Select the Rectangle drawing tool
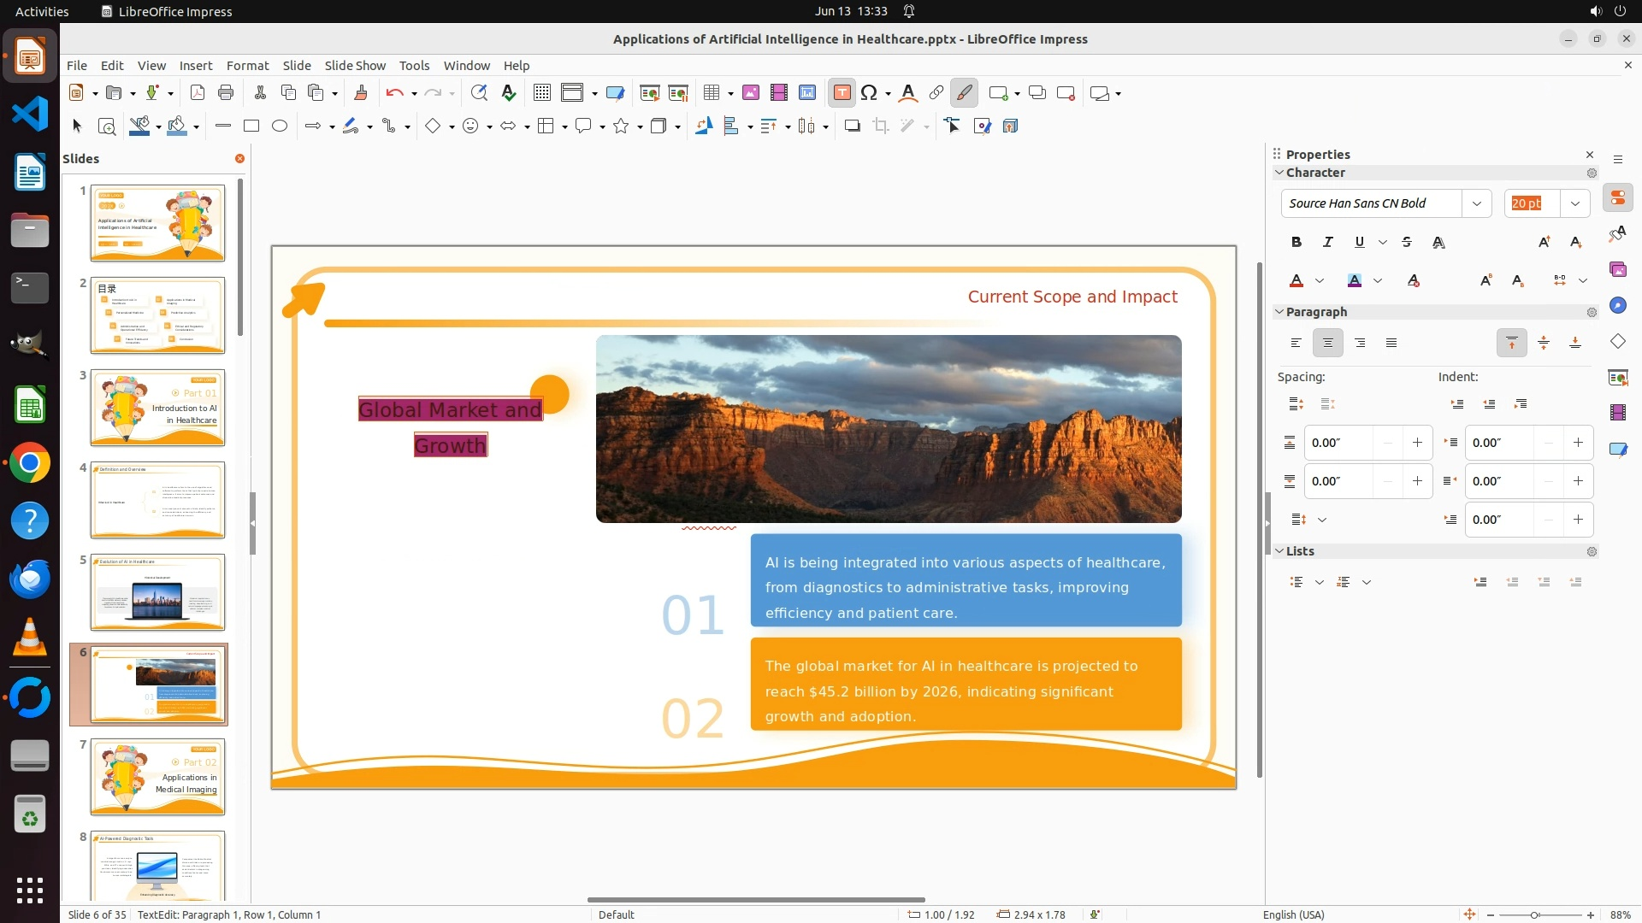The image size is (1642, 923). 251,126
